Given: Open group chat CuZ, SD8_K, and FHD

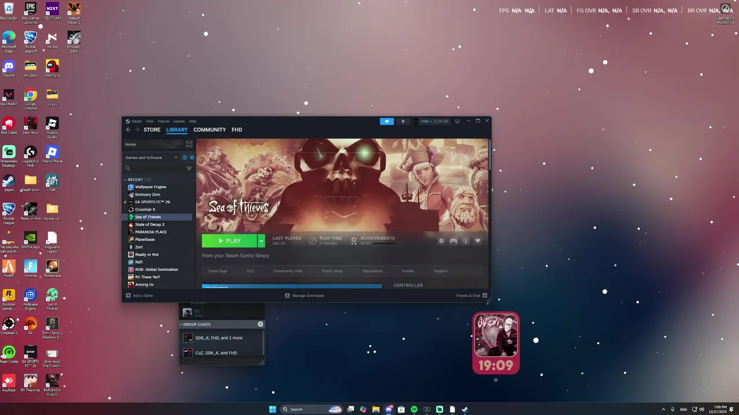Looking at the screenshot, I should click(222, 353).
